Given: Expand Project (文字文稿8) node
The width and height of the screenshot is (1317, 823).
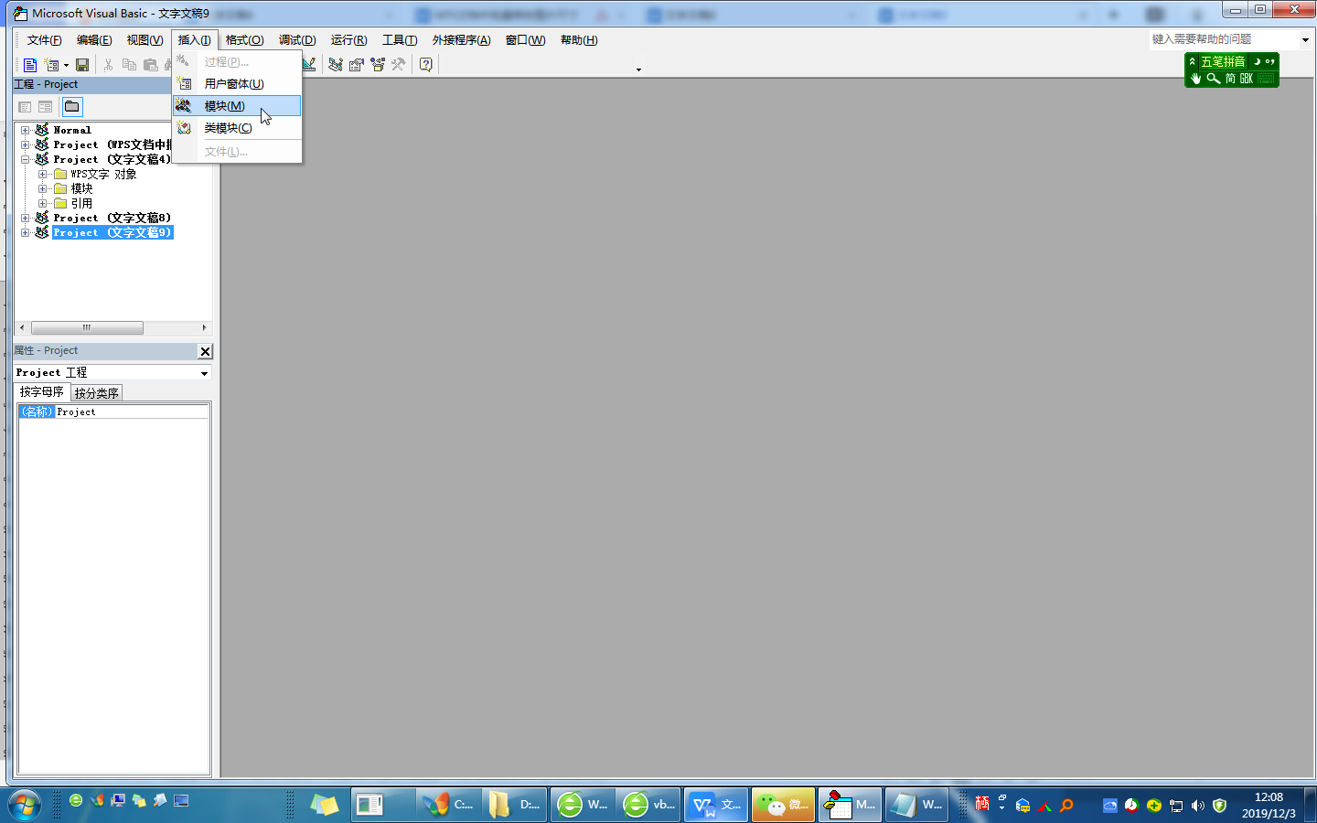Looking at the screenshot, I should tap(26, 218).
